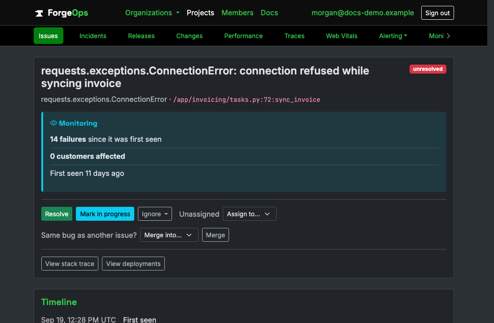Screen dimensions: 494x323
Task: Click the red unresolved status badge
Action: [428, 69]
